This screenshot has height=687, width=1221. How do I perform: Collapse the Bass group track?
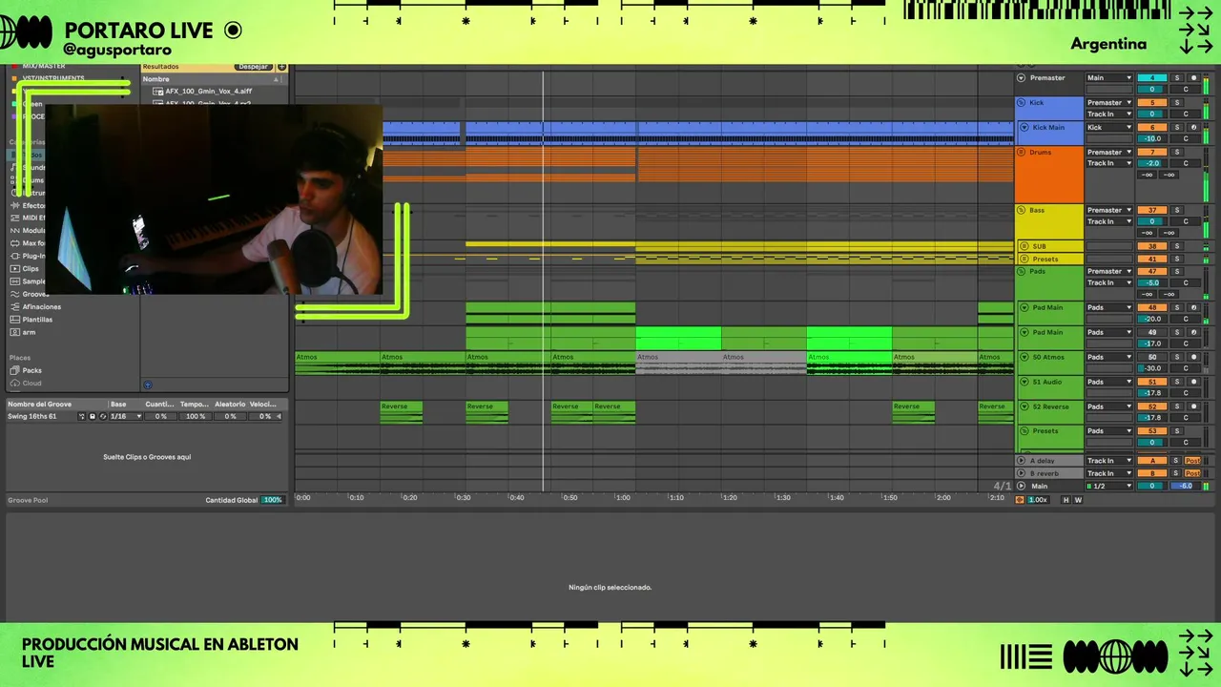coord(1021,210)
